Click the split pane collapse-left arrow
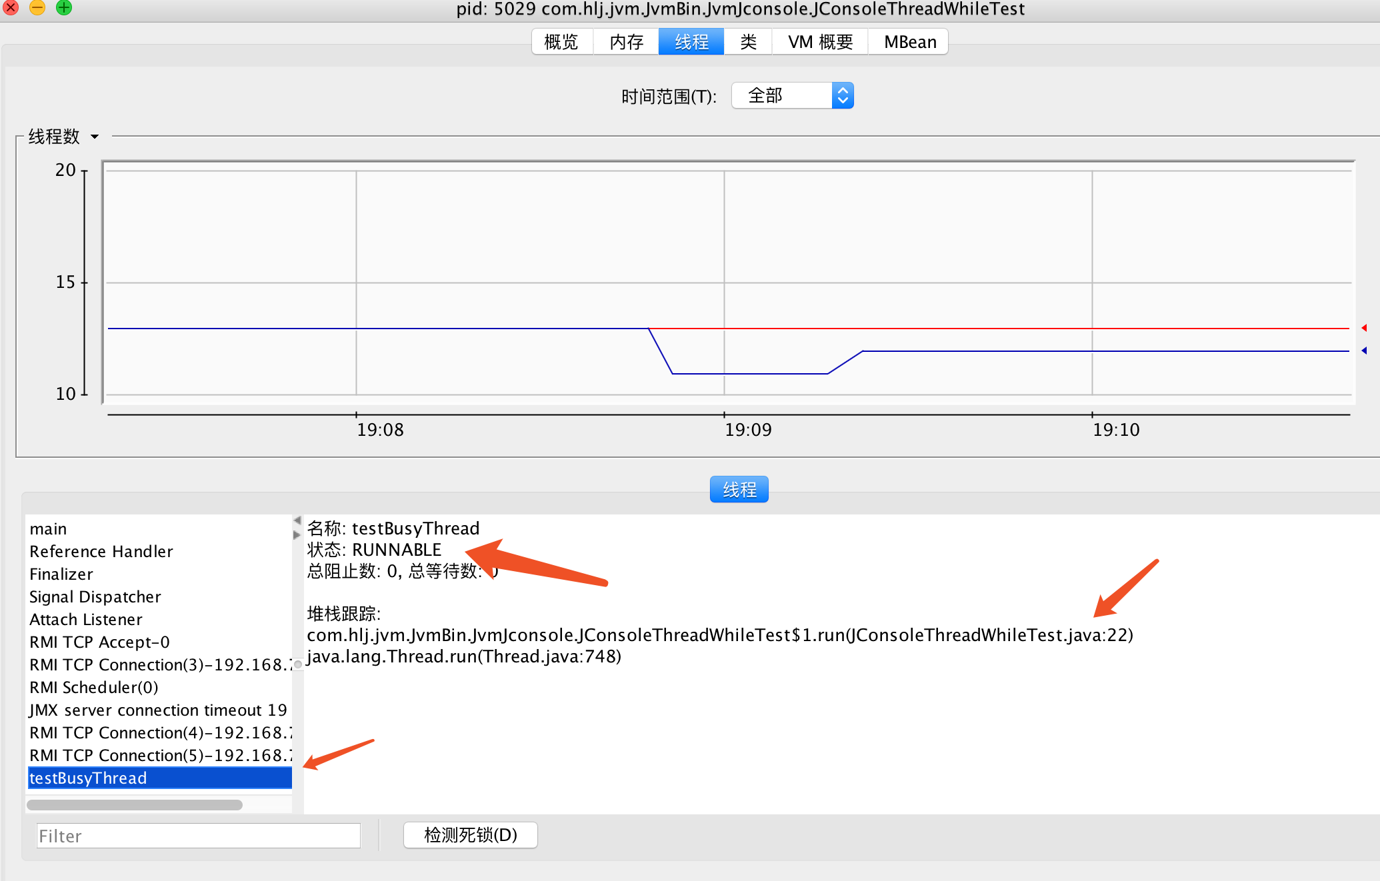Screen dimensions: 1380x881 (297, 520)
